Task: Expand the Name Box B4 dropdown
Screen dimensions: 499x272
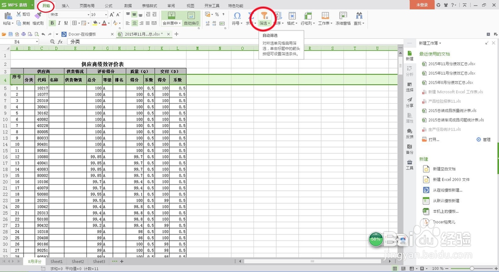Action: pyautogui.click(x=37, y=42)
